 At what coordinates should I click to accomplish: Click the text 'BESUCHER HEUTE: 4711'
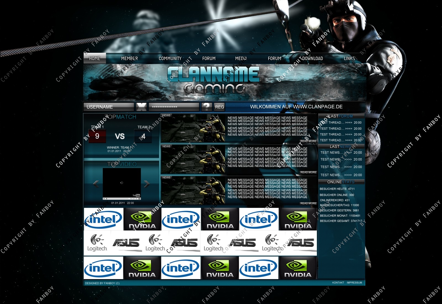pyautogui.click(x=337, y=189)
